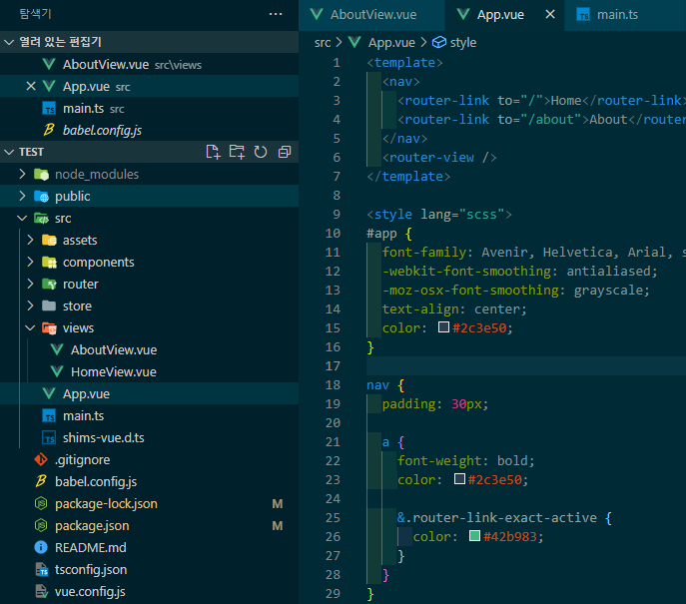Open main.ts in the src tree
The height and width of the screenshot is (604, 686).
click(x=149, y=415)
